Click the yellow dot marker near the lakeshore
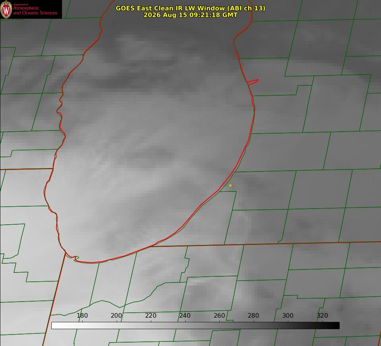 click(x=231, y=186)
